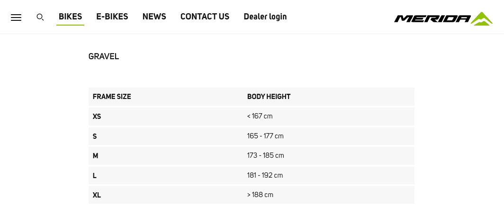Select the S frame size row
The image size is (504, 207).
coord(252,136)
